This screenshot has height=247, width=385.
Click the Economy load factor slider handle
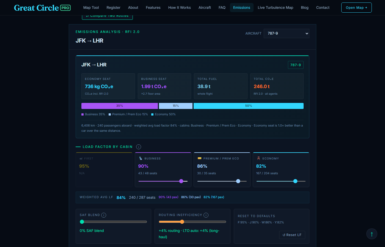(x=295, y=181)
